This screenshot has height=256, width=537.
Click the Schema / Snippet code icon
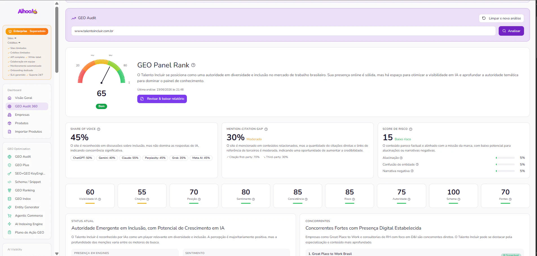10,182
